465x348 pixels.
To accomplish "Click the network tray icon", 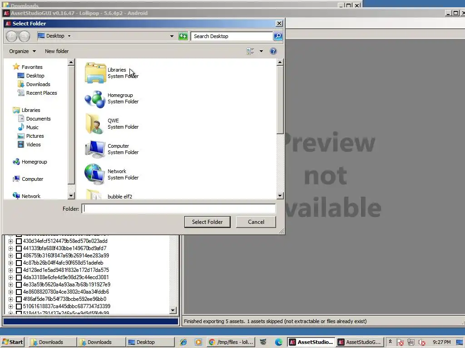I will click(411, 343).
